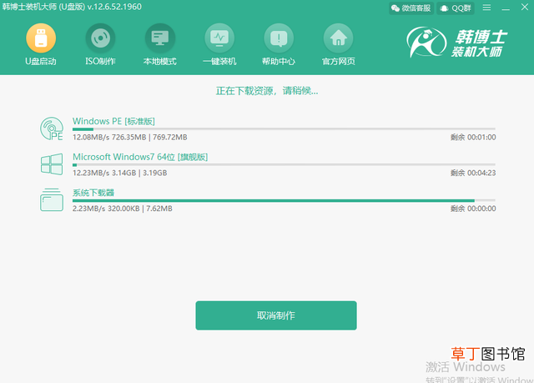Click the Windows7 64位 progress bar
This screenshot has height=383, width=534.
pos(284,165)
